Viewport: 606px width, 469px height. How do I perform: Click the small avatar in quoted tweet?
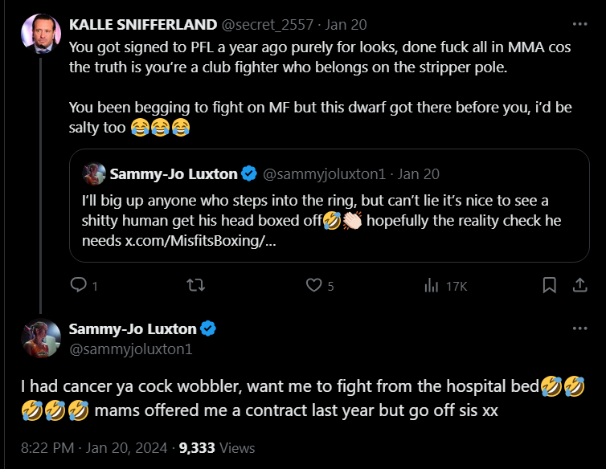[x=95, y=173]
